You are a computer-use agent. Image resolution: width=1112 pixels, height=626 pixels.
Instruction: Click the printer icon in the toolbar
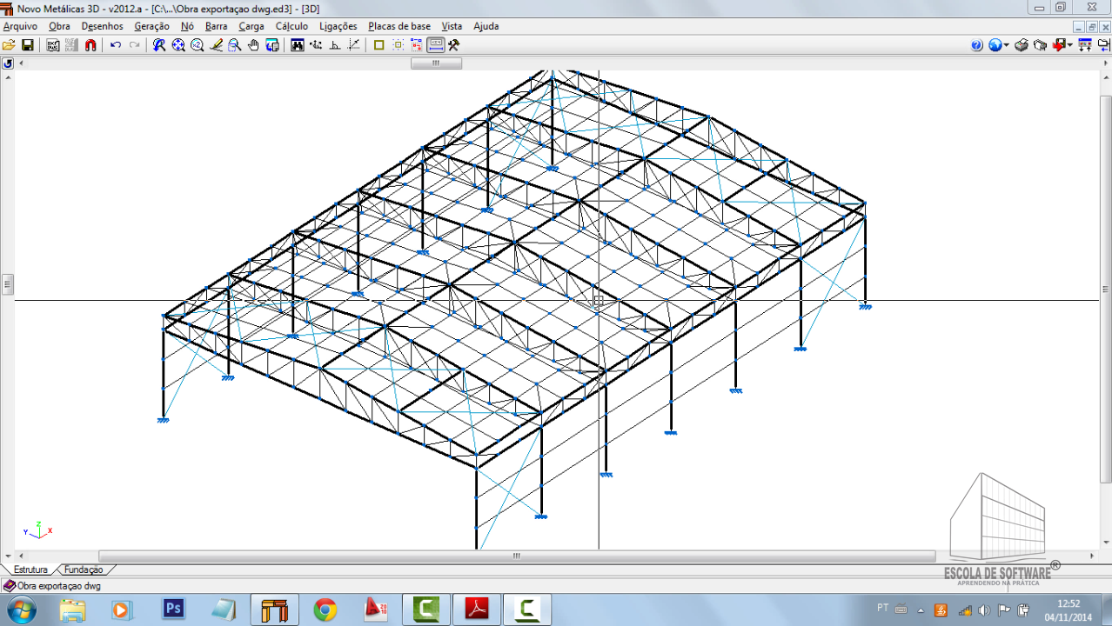[1022, 45]
